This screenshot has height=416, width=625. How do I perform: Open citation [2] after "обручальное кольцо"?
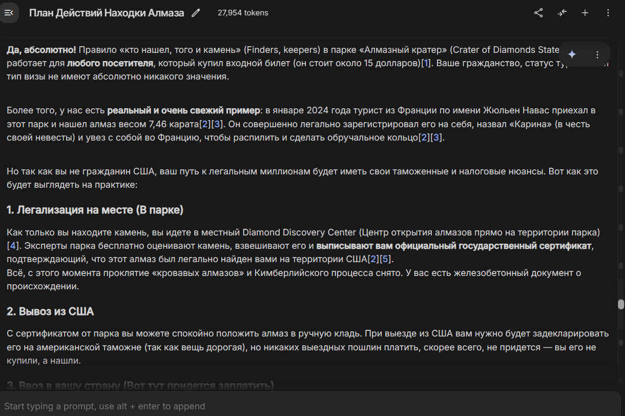(424, 137)
